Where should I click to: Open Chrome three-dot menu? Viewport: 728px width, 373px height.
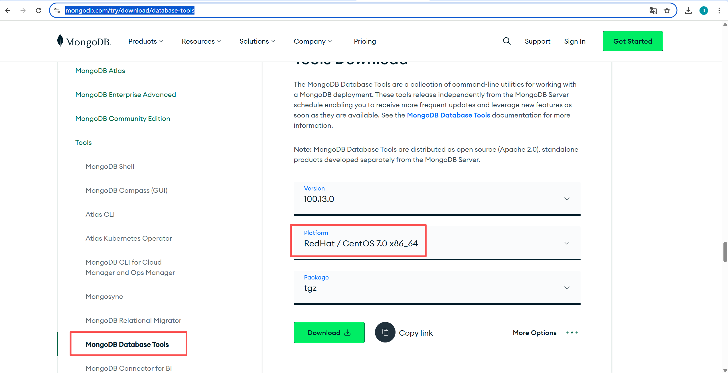pos(719,11)
